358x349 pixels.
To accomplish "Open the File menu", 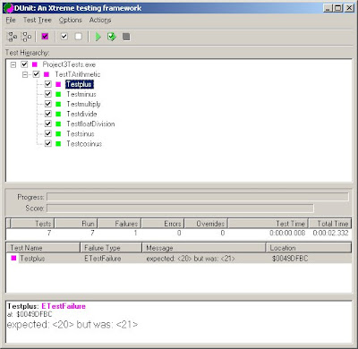I will tap(11, 21).
